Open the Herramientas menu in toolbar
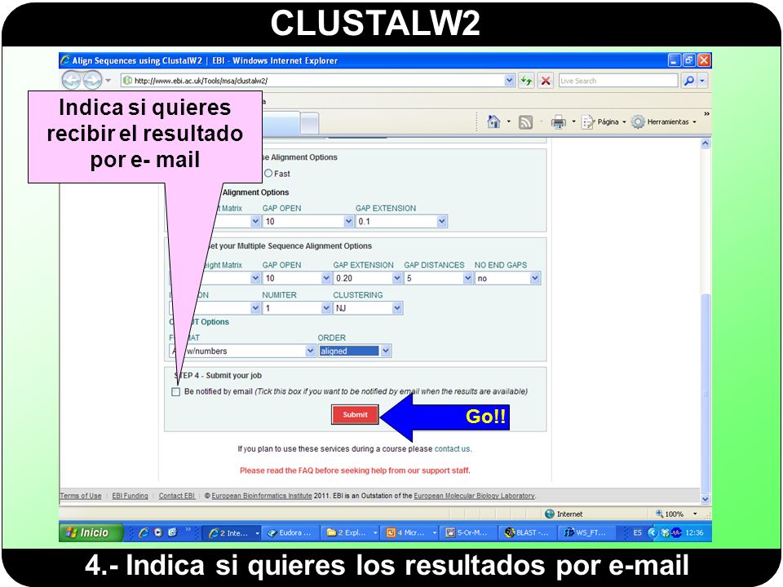This screenshot has width=783, height=587. [x=663, y=121]
